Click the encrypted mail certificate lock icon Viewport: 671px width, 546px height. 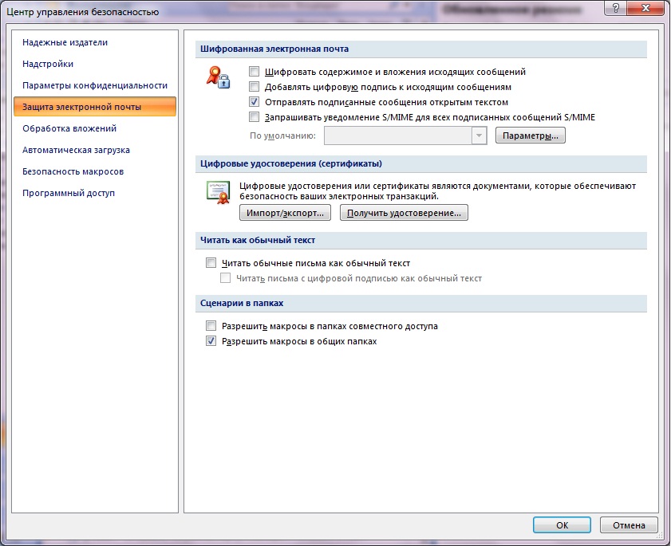point(219,77)
